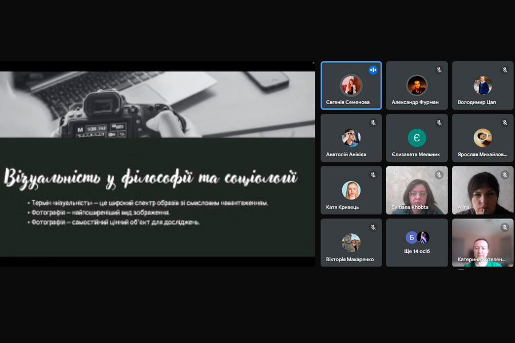Click the camera photo in the shared slide

pos(157,105)
